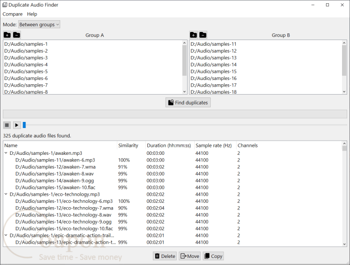Select samples-1/eco-technology.mp3 parent row
The image size is (350, 265).
[x=173, y=194]
